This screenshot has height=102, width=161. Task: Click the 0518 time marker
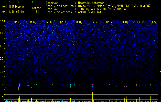coord(125,22)
